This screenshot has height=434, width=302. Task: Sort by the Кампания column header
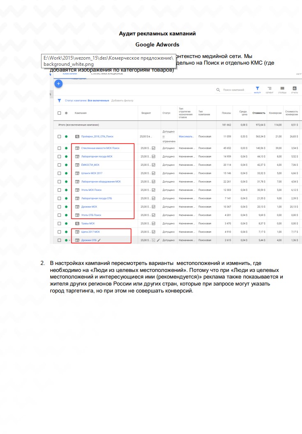pos(81,113)
